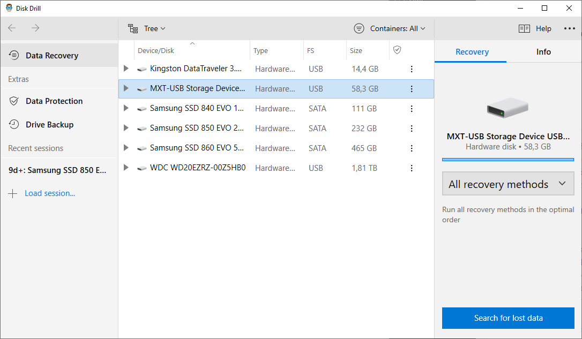Screen dimensions: 582x339
Task: Click the 232 GB size cell
Action: (x=364, y=129)
